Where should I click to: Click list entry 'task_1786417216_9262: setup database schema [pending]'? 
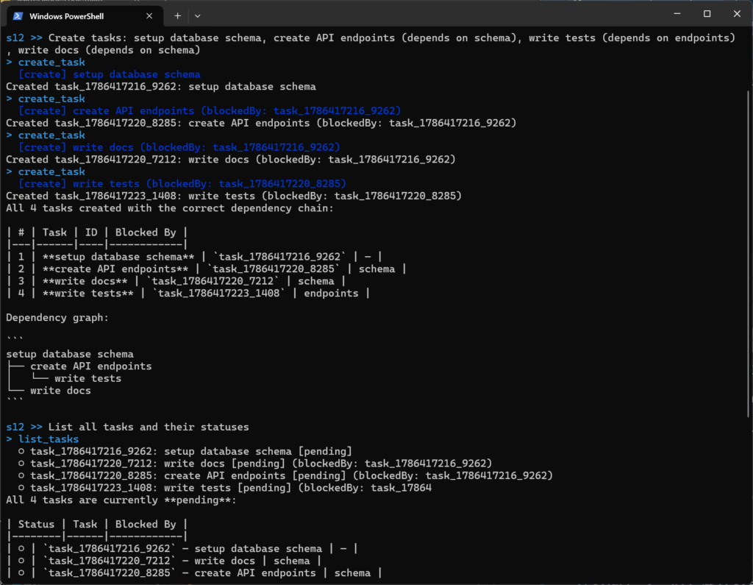pos(185,451)
